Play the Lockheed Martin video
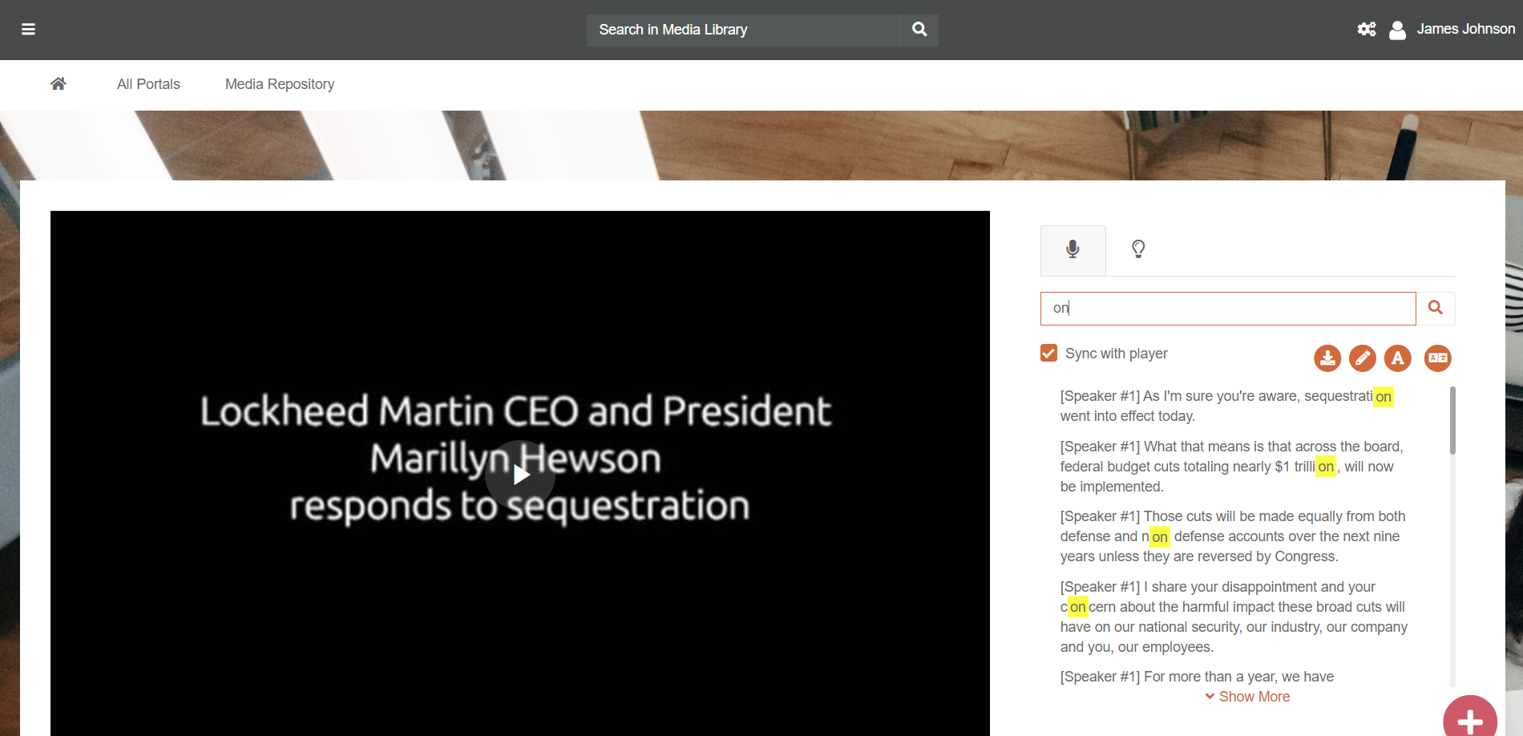This screenshot has height=736, width=1523. click(520, 475)
